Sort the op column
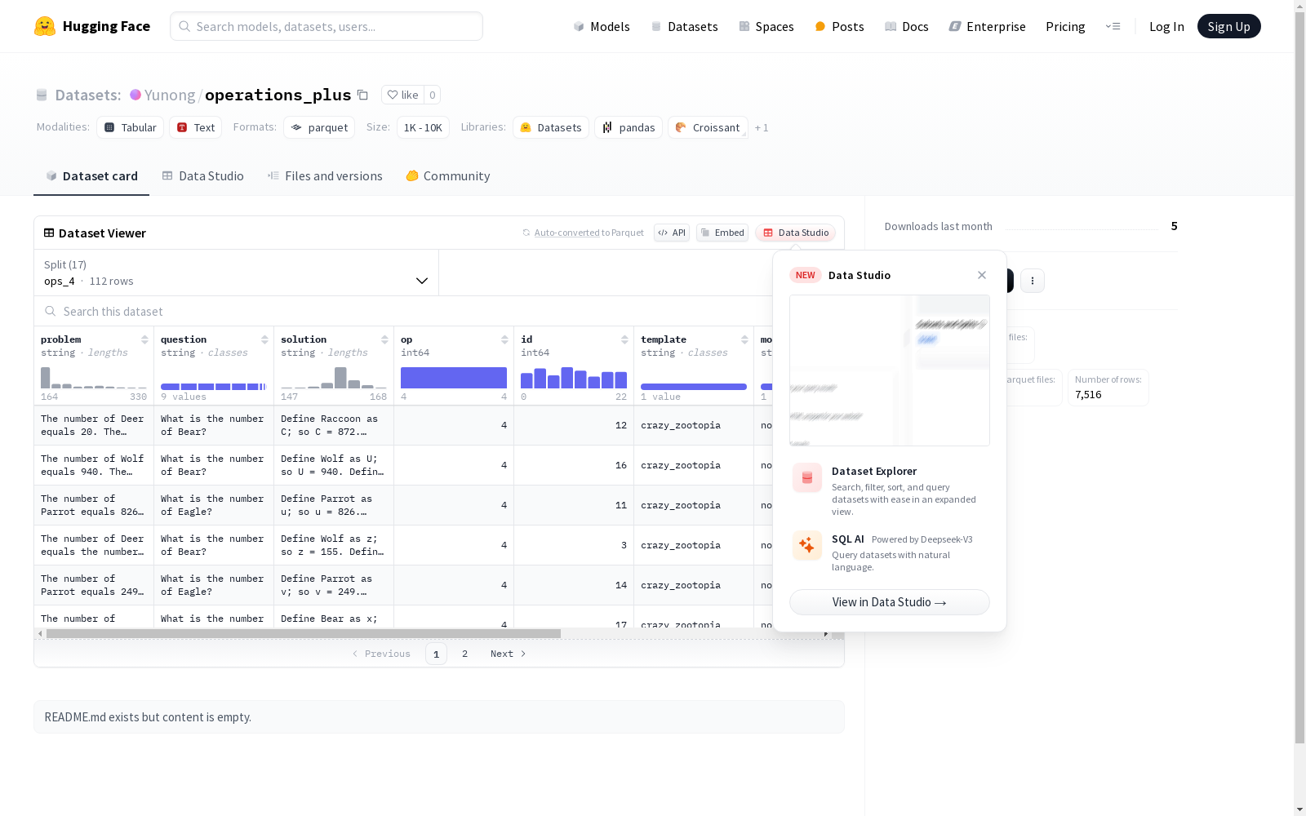Screen dimensions: 1306x816 pos(504,339)
